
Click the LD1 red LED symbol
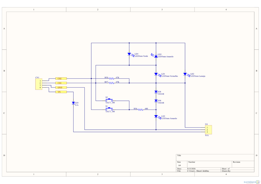point(156,74)
